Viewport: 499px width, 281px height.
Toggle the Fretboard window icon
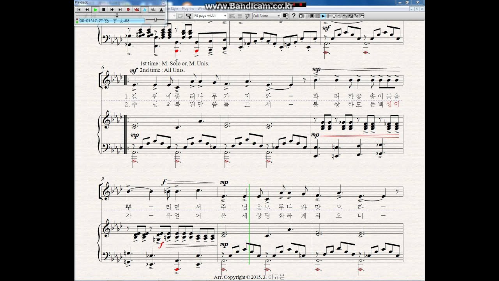[318, 16]
